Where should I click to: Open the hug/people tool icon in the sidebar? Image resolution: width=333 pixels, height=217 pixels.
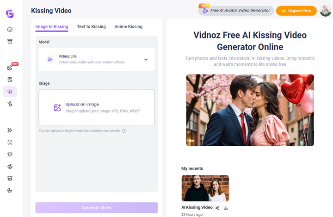pos(10,104)
